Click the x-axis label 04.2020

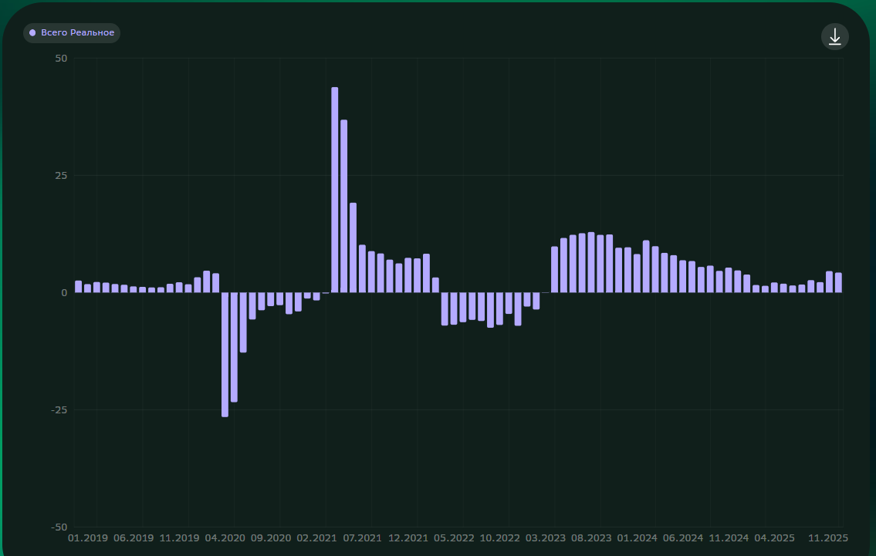(225, 538)
